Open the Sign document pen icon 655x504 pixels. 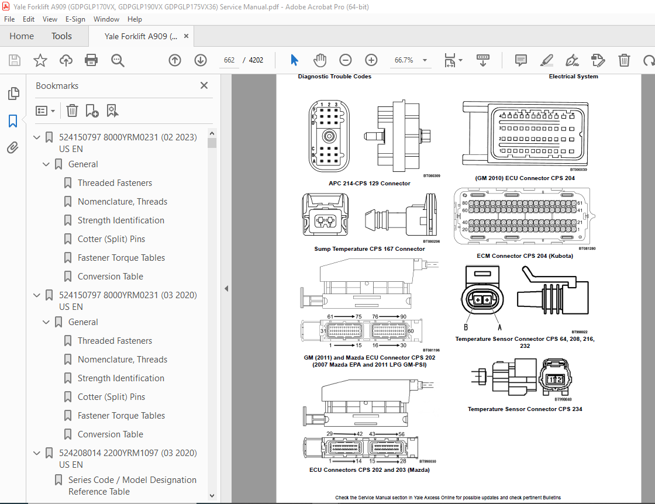tap(572, 60)
